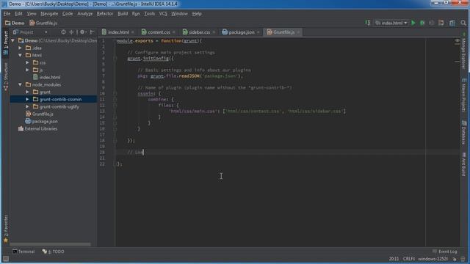Open the 6: TODO tool window
The image size is (470, 264).
point(54,252)
